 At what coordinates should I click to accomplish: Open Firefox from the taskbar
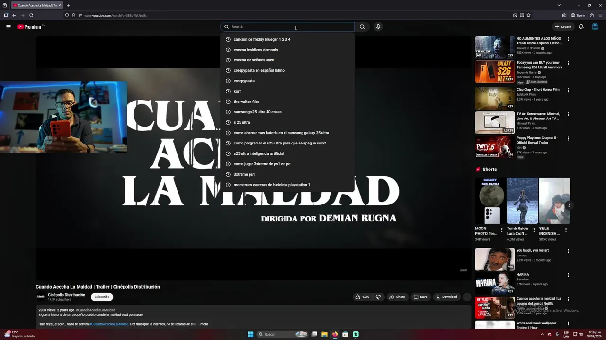coord(335,334)
